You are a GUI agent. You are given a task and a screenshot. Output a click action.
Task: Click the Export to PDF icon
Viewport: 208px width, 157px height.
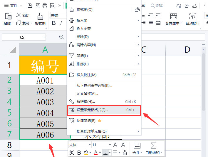pos(38,6)
